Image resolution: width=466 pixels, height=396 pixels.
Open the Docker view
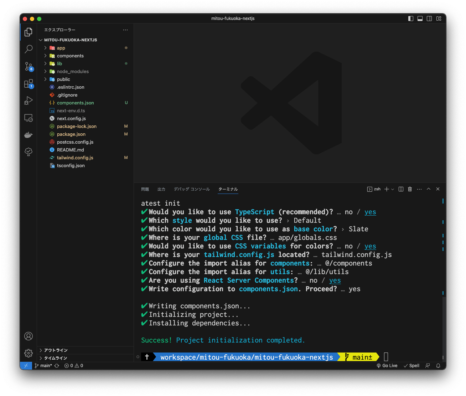pyautogui.click(x=29, y=135)
